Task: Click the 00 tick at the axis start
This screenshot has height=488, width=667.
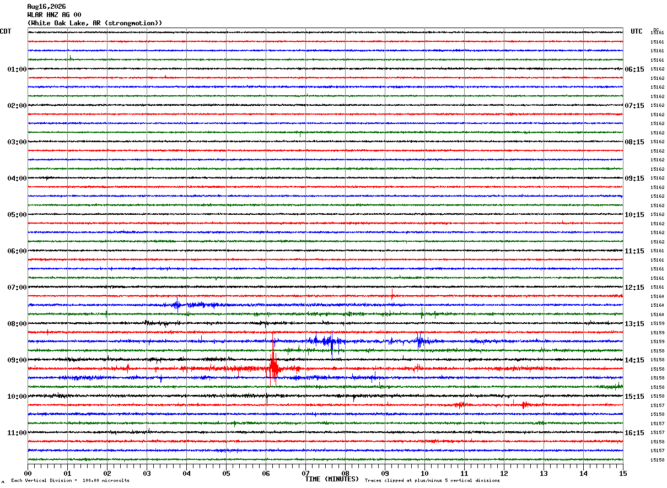Action: (x=28, y=473)
